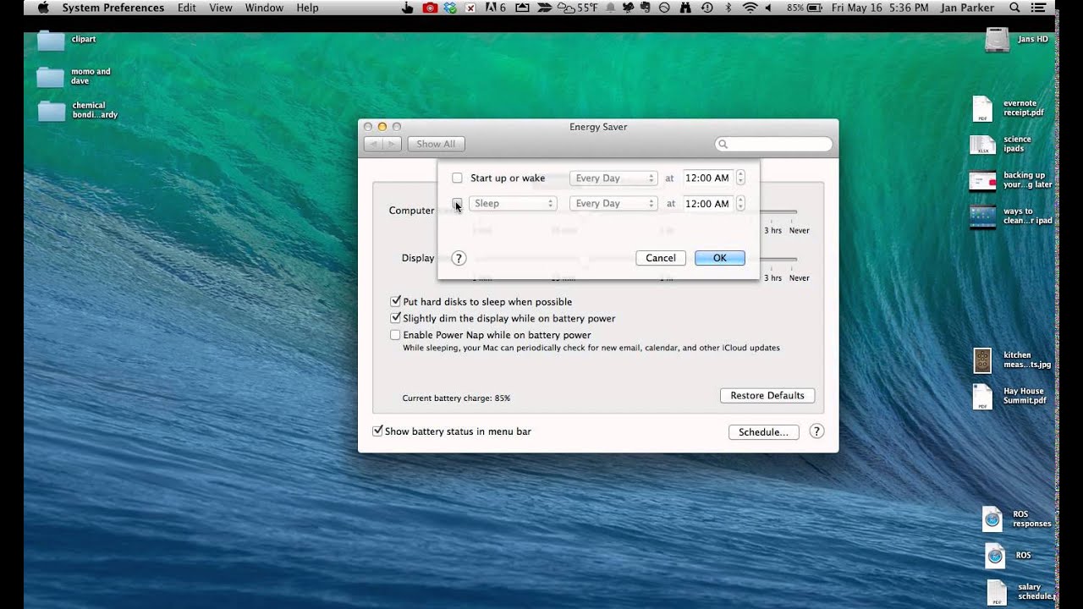The width and height of the screenshot is (1083, 609).
Task: Select the Hay House Summit.pdf file
Action: [982, 397]
